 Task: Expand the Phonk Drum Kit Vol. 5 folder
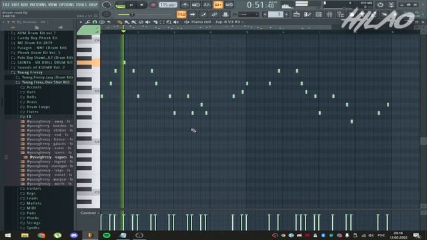(x=39, y=53)
